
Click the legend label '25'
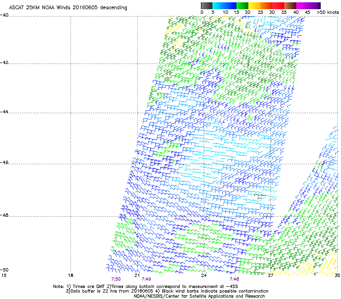tap(260, 12)
